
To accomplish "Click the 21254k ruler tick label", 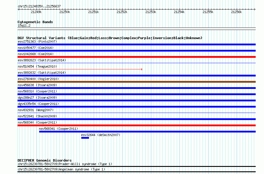I will 179,12.
